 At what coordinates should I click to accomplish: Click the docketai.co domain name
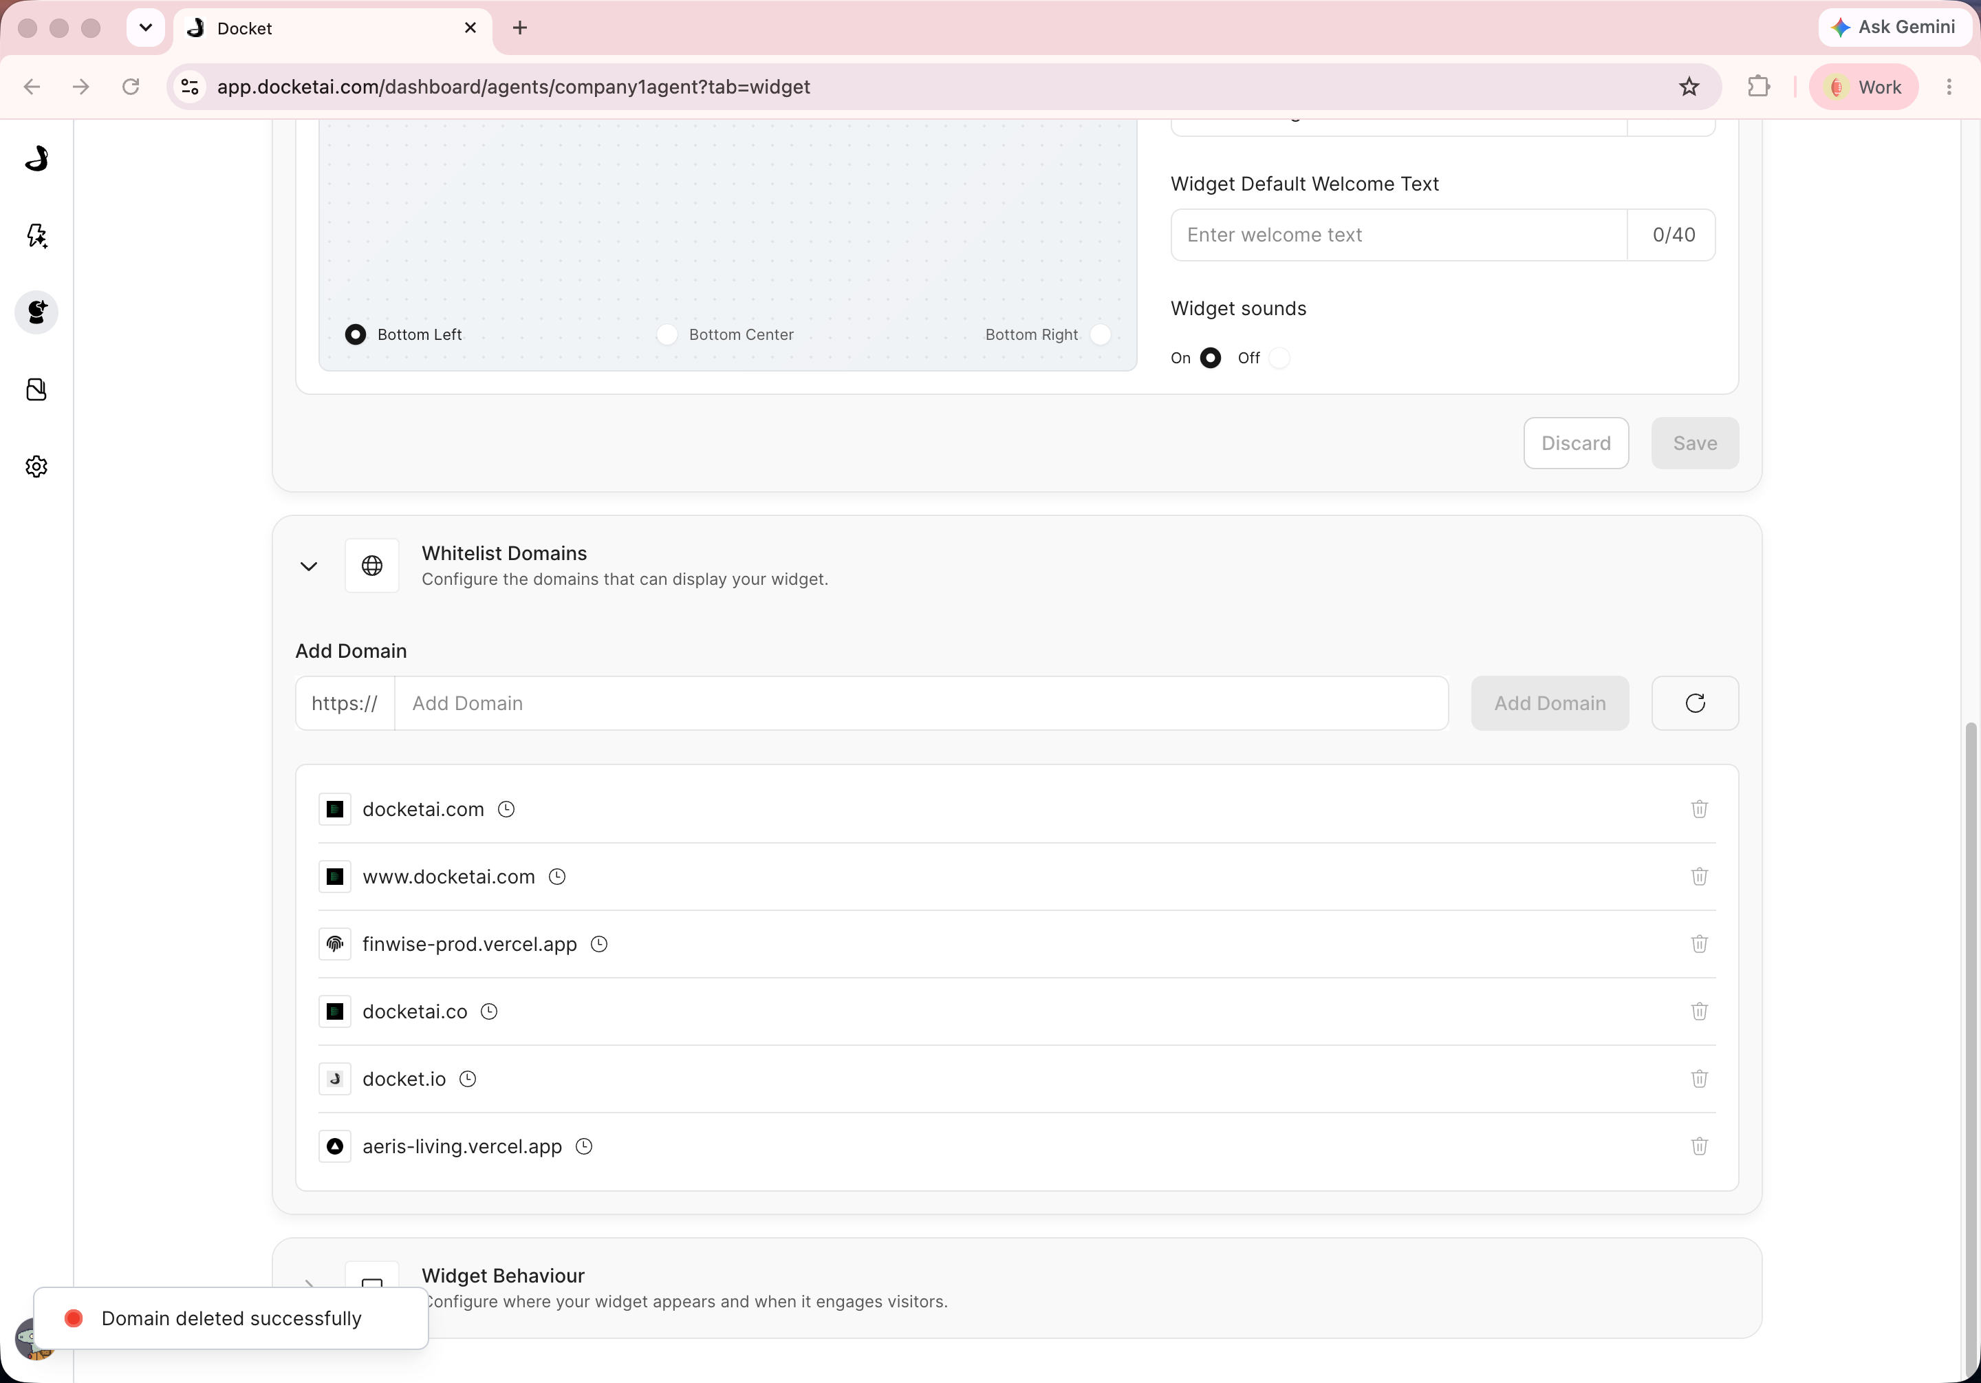415,1011
